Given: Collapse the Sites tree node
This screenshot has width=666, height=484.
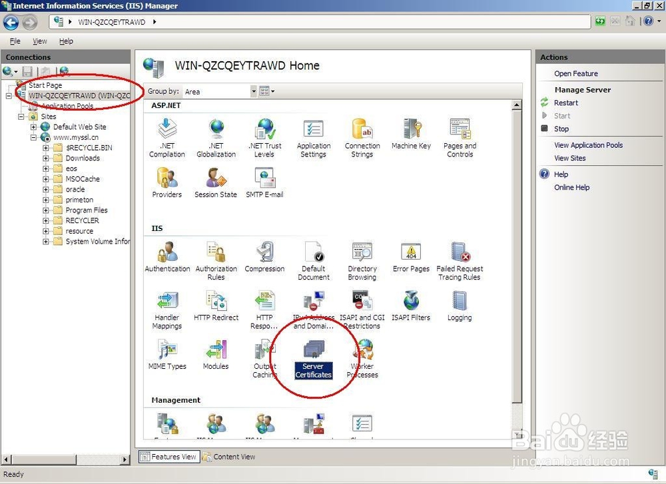Looking at the screenshot, I should [x=22, y=117].
